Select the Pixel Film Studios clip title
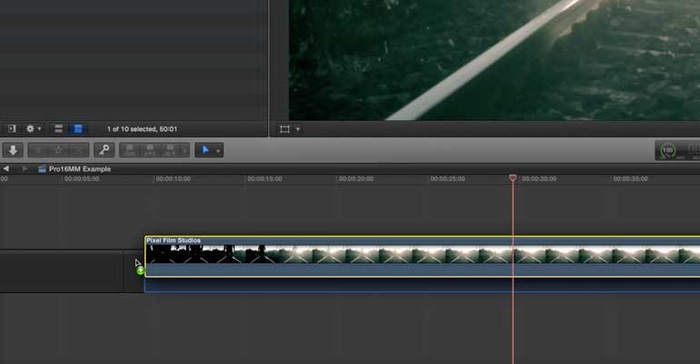The height and width of the screenshot is (364, 700). pos(174,240)
